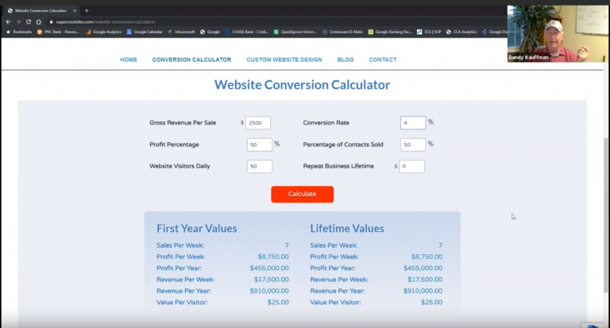The width and height of the screenshot is (610, 328).
Task: Open Google Ranking Factors bookmark
Action: click(390, 32)
